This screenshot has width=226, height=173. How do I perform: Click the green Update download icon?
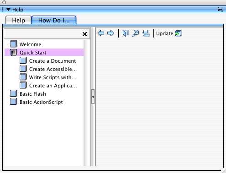[179, 33]
